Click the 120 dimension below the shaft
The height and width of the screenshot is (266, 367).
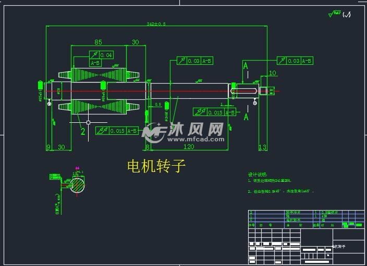pyautogui.click(x=189, y=147)
